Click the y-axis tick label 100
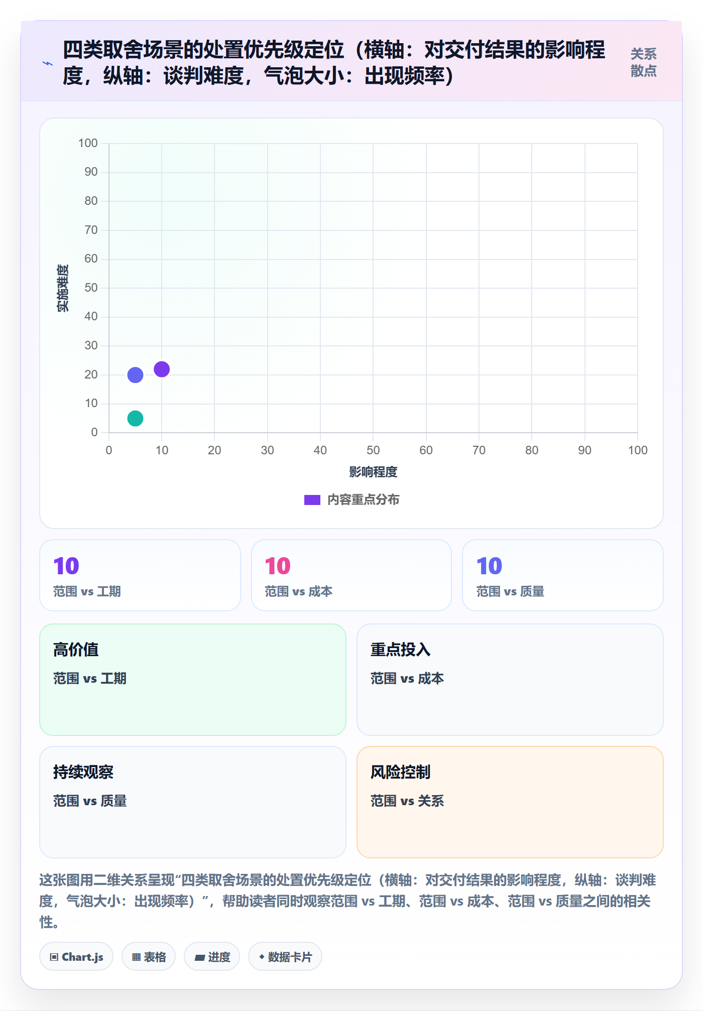The image size is (703, 1011). coord(88,143)
